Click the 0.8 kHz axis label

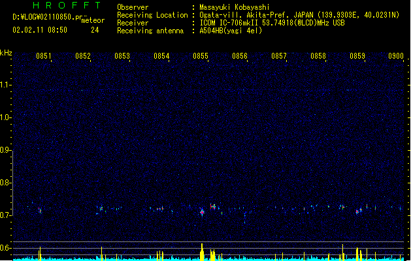click(x=5, y=183)
